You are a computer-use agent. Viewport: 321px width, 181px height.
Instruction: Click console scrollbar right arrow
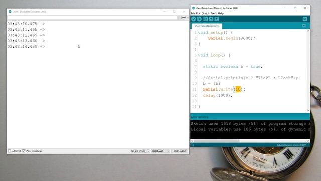[308, 141]
